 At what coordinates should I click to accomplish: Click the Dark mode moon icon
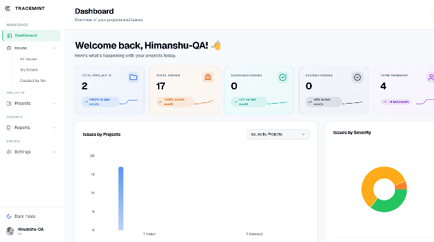[9, 217]
